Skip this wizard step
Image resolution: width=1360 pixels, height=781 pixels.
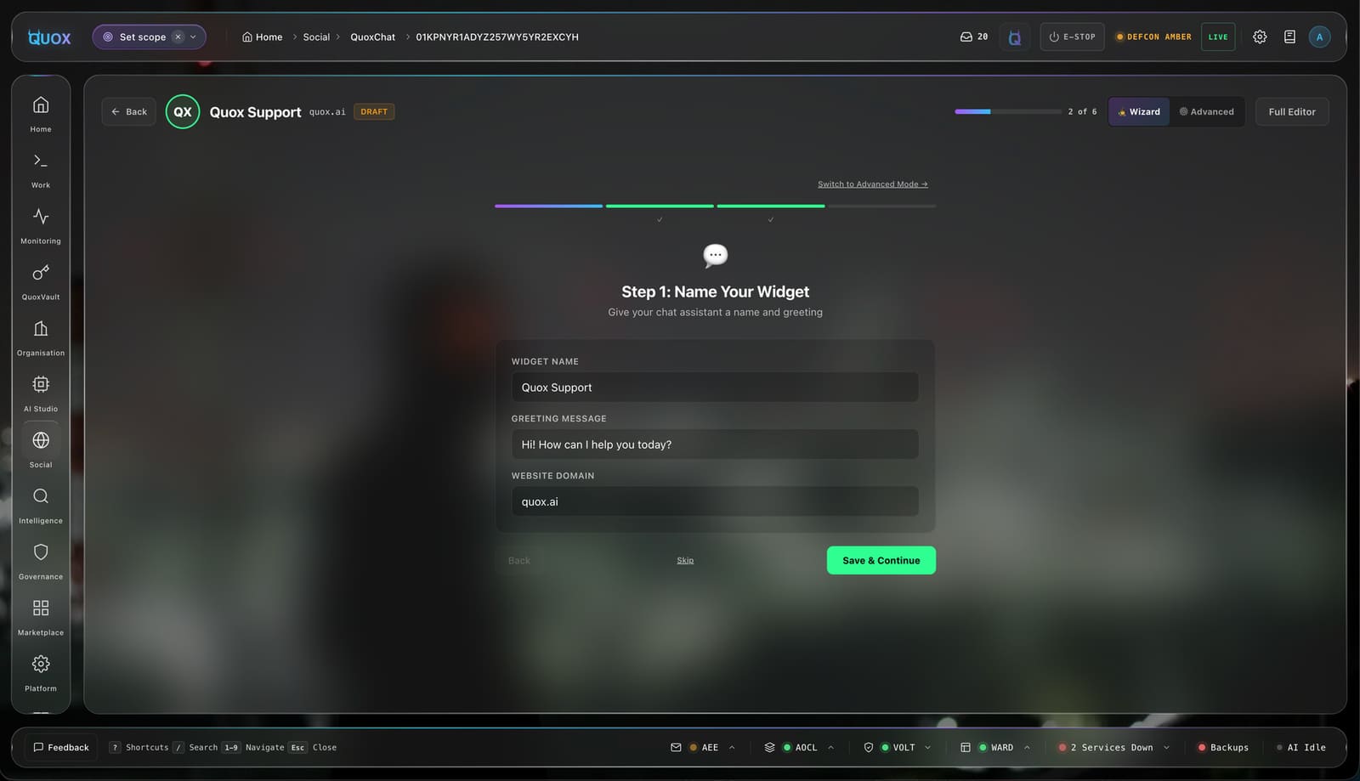(x=685, y=560)
